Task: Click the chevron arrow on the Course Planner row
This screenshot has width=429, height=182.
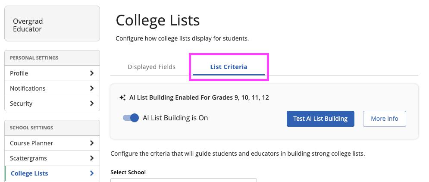Action: coord(91,143)
